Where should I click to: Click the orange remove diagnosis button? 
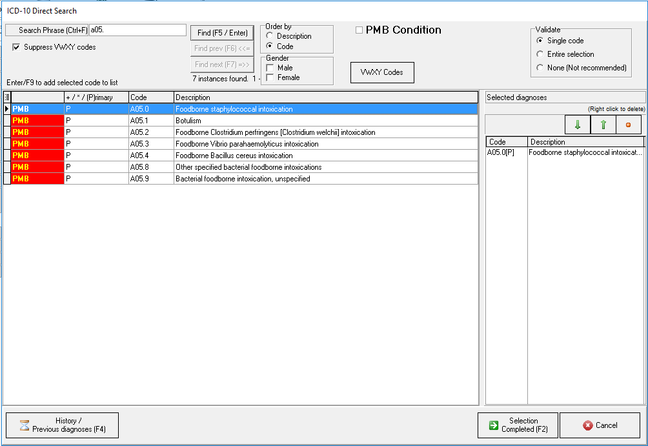pos(628,125)
